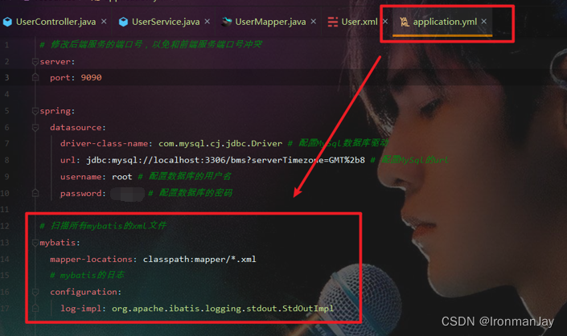This screenshot has height=336, width=567.
Task: Click the comment on line 12
Action: pos(103,226)
